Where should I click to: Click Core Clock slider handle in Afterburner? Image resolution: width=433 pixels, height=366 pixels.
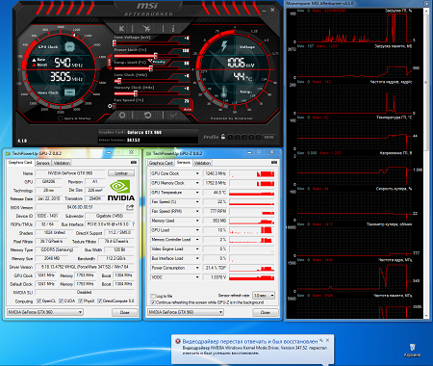[119, 81]
